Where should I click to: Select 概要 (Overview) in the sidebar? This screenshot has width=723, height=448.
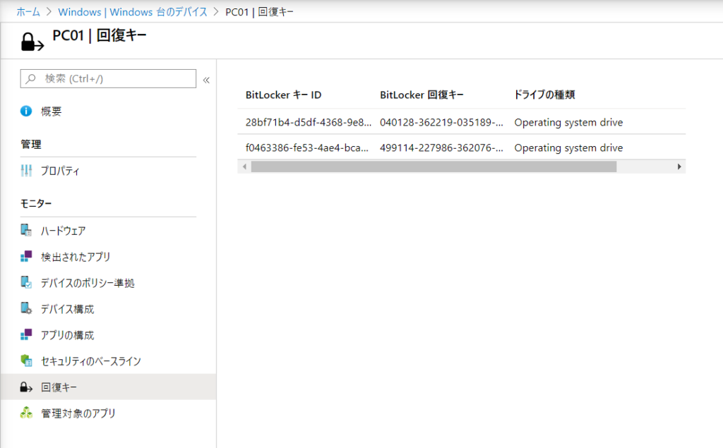tap(52, 111)
